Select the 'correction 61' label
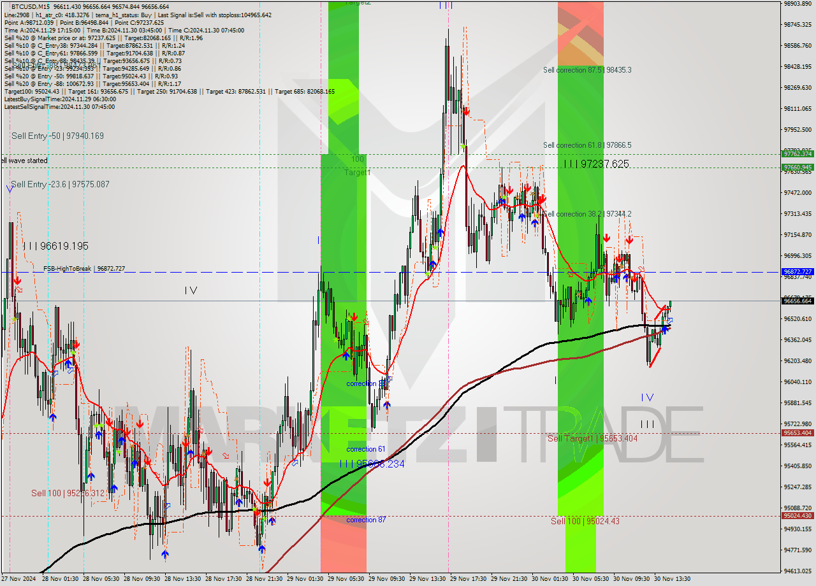The height and width of the screenshot is (586, 816). (366, 449)
